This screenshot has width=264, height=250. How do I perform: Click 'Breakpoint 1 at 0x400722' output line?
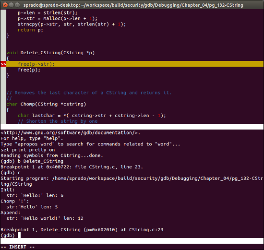pos(72,167)
